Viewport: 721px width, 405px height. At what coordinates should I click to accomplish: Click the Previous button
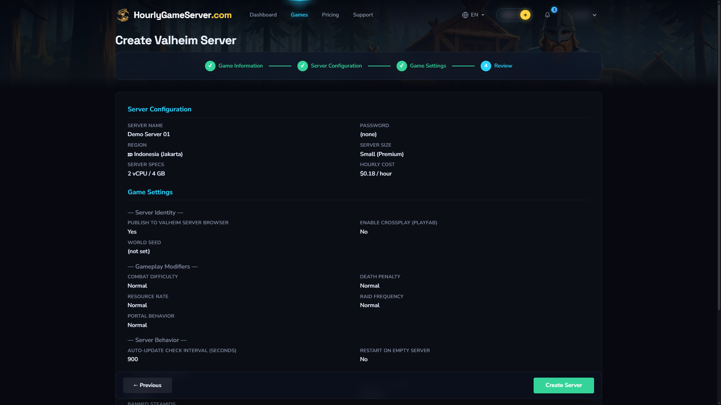coord(148,385)
